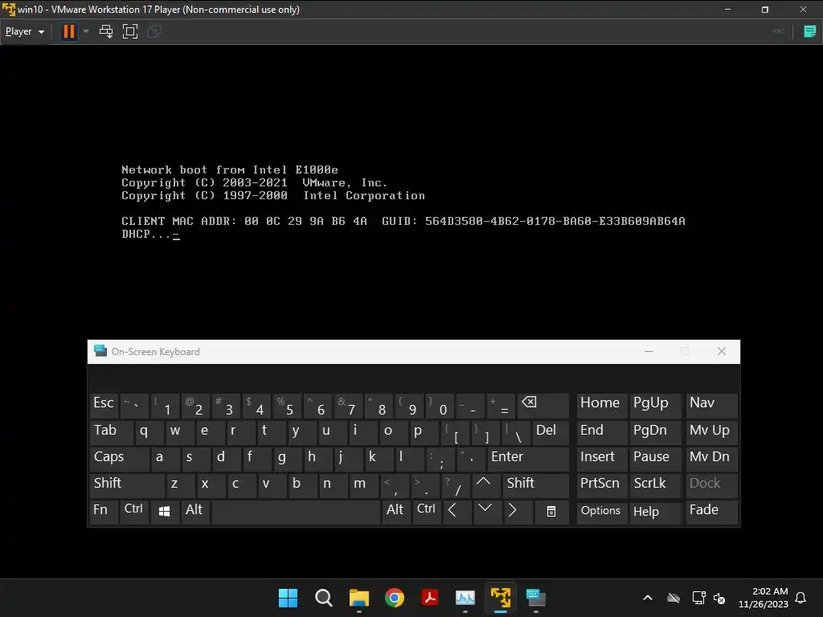This screenshot has height=617, width=823.
Task: Click the Help key
Action: (655, 512)
